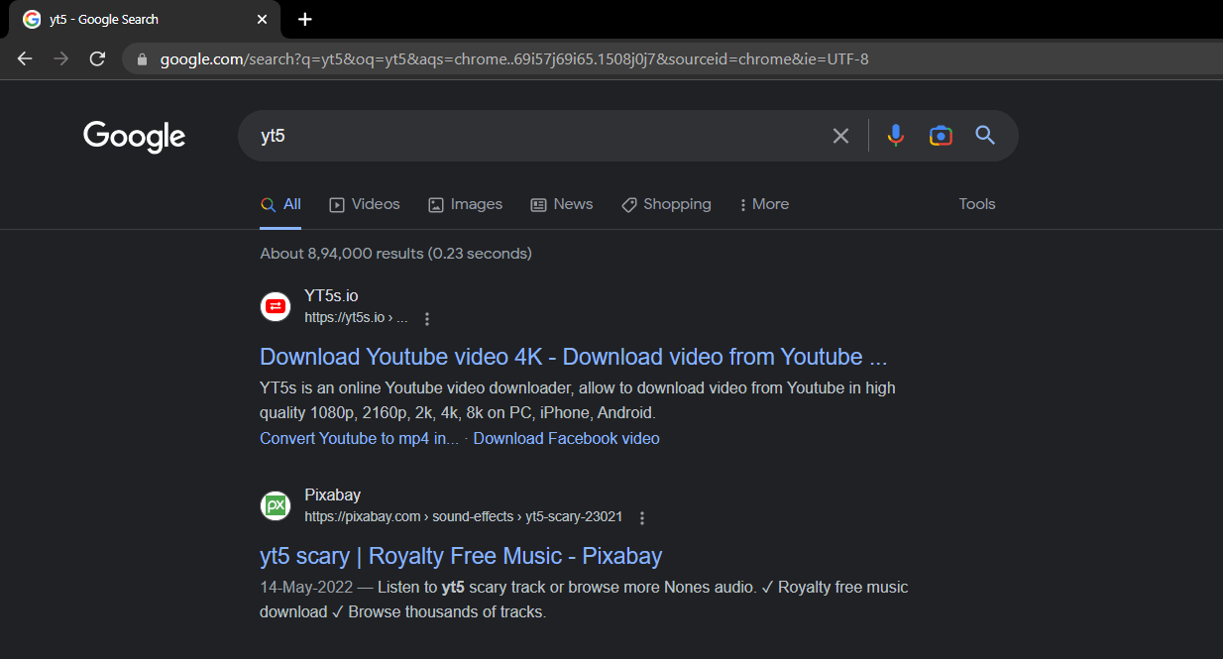Click the browser forward arrow

pos(61,59)
